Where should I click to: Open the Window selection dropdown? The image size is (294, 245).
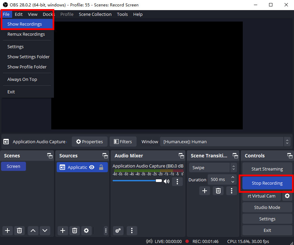click(x=225, y=142)
